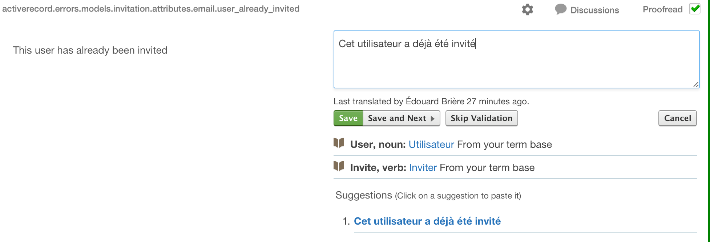Click the book icon beside Invite term
The image size is (710, 242).
tap(339, 166)
